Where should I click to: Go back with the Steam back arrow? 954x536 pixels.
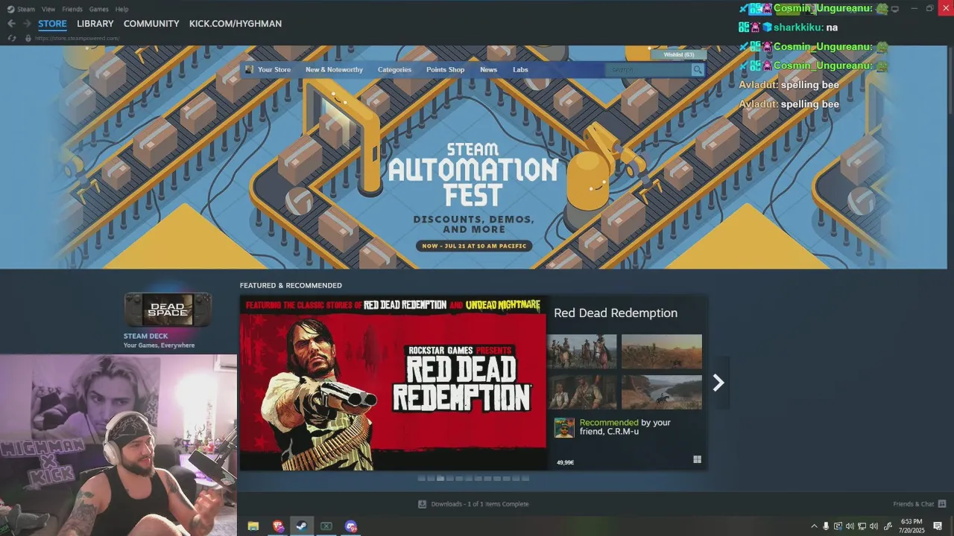tap(11, 24)
